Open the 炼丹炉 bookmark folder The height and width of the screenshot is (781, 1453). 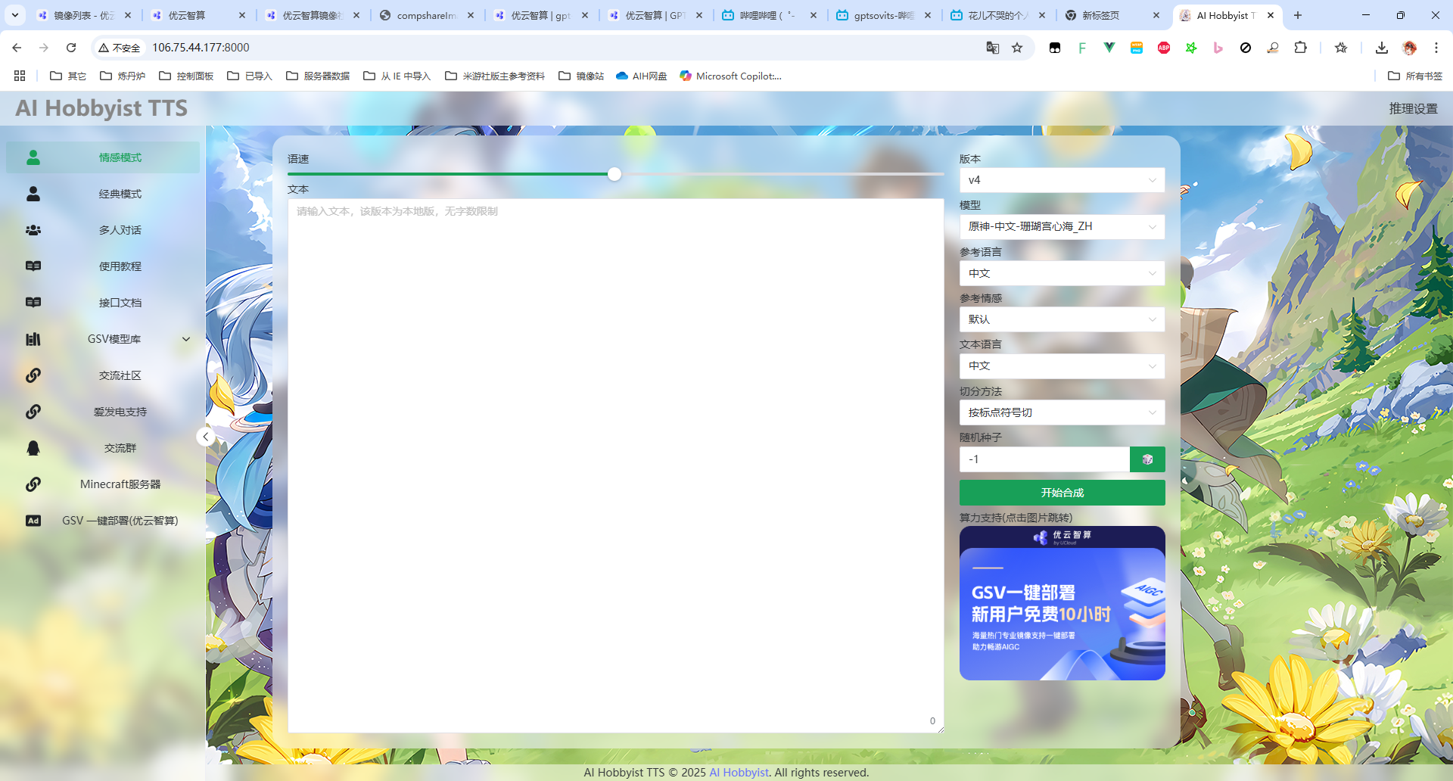[x=123, y=76]
